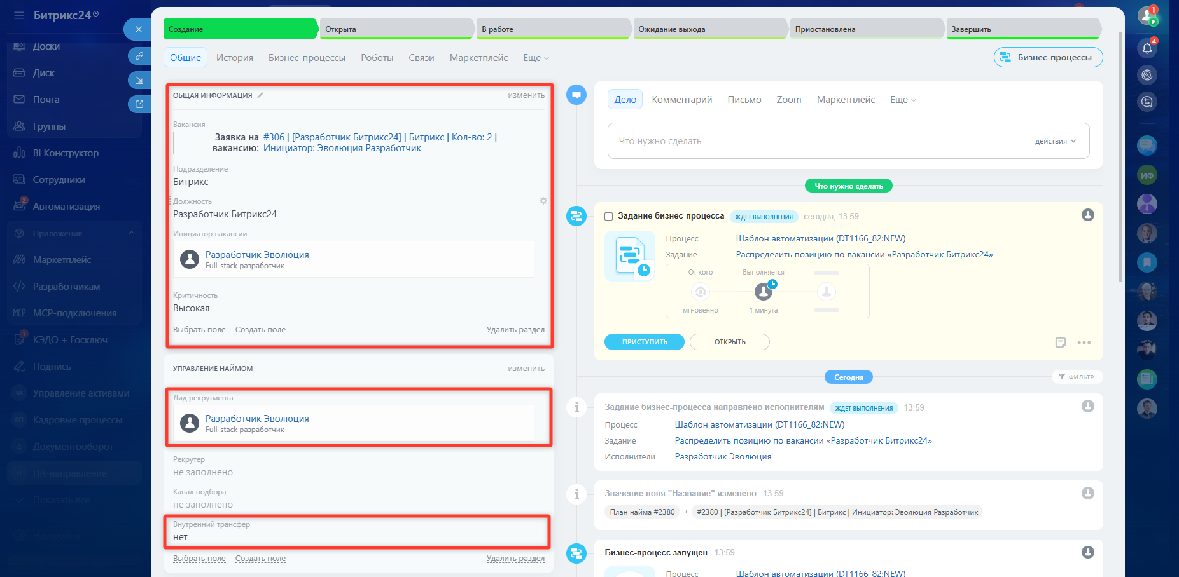
Task: Click the Бизнес-процессы button at top right
Action: point(1048,57)
